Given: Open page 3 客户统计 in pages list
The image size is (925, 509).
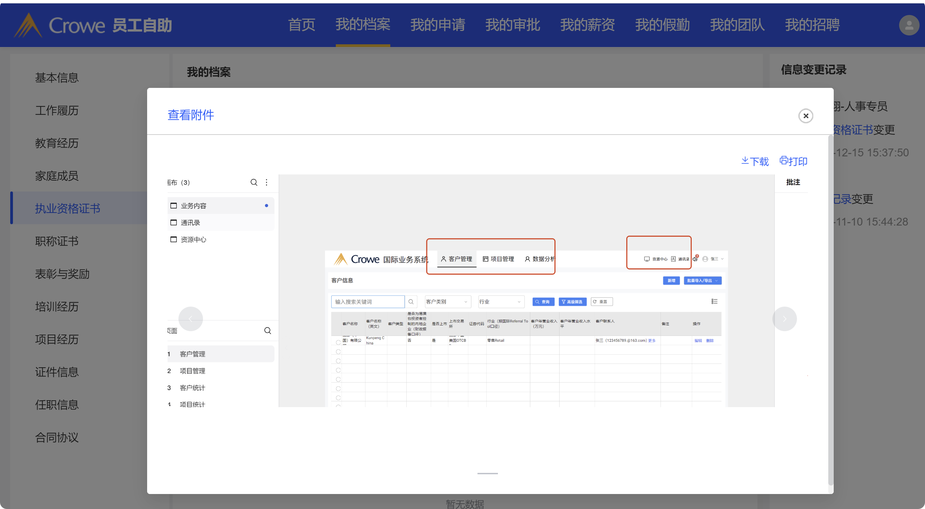Looking at the screenshot, I should [x=192, y=388].
